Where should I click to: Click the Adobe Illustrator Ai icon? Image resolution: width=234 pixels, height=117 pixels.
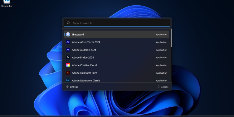coord(68,73)
